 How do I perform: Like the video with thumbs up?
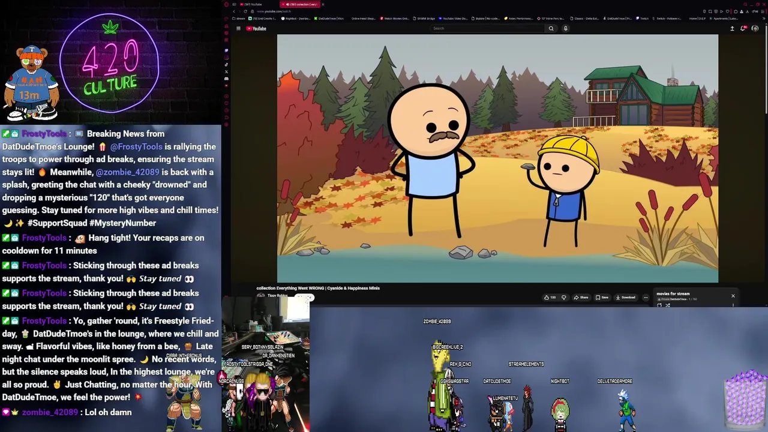(550, 298)
